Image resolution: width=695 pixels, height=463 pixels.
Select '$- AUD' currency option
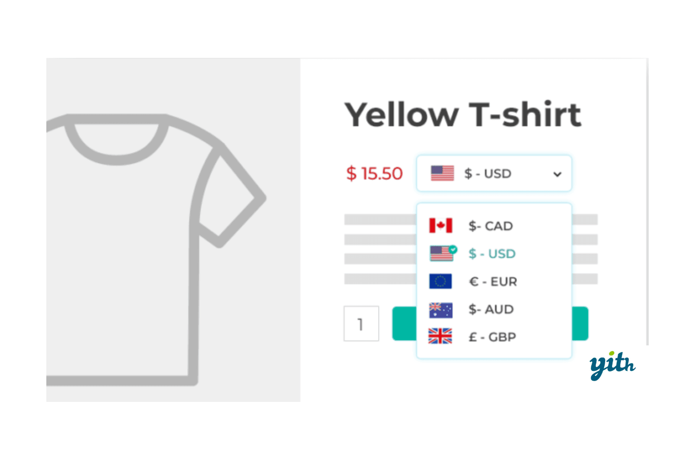pyautogui.click(x=491, y=309)
